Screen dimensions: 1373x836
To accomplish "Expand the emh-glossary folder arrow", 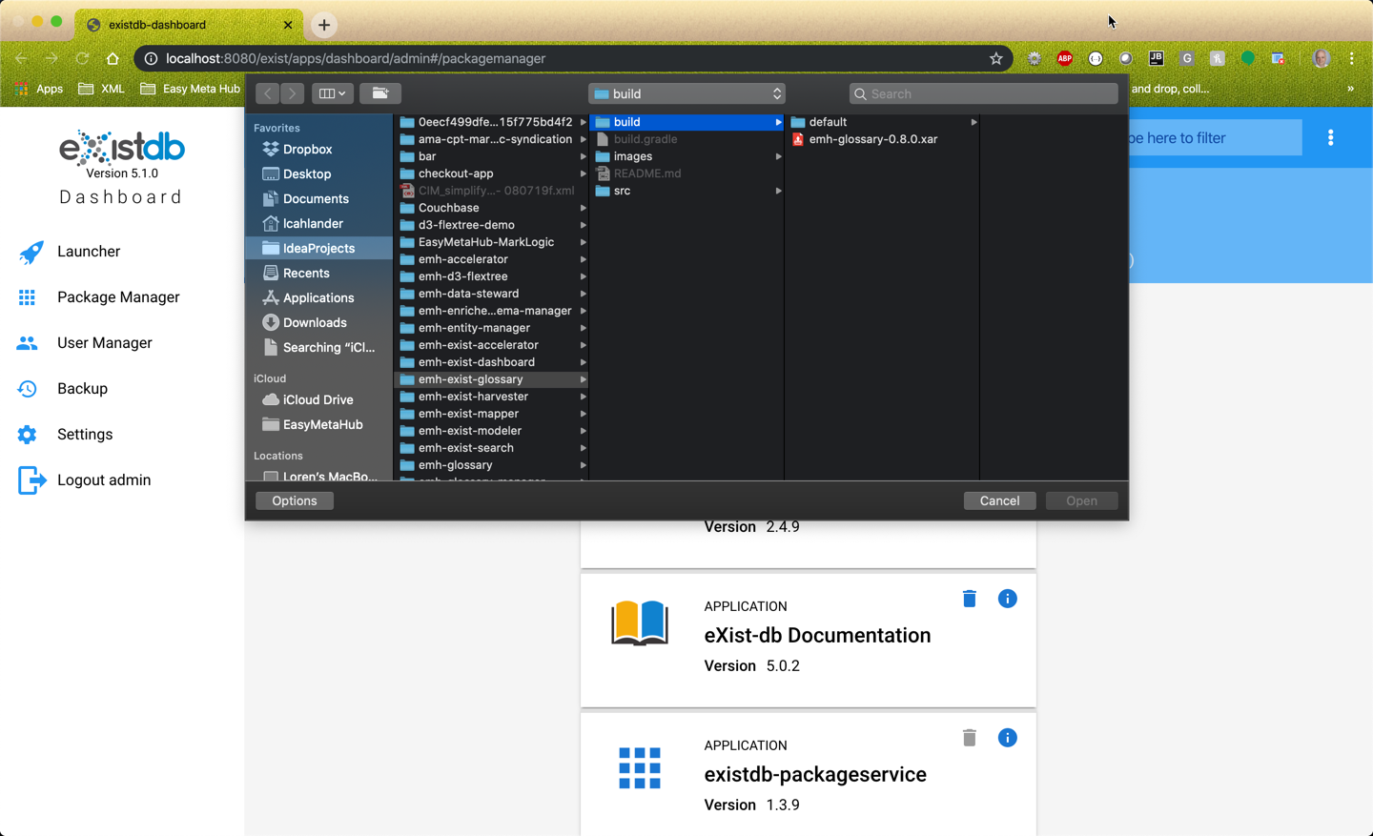I will 583,465.
